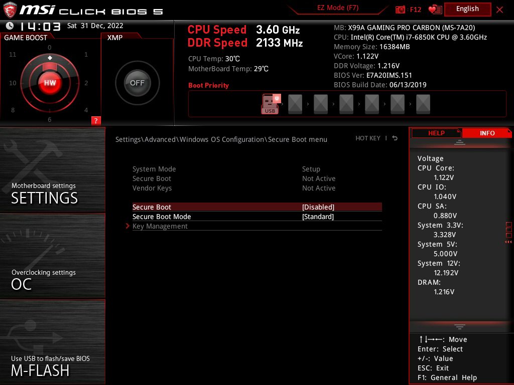The image size is (514, 385).
Task: Select the second boot priority slot
Action: click(x=295, y=104)
